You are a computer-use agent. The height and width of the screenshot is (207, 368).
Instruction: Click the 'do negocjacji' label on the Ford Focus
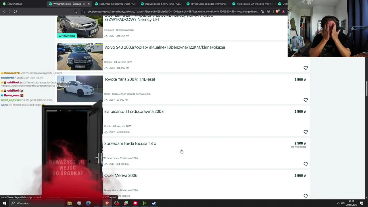click(x=299, y=147)
